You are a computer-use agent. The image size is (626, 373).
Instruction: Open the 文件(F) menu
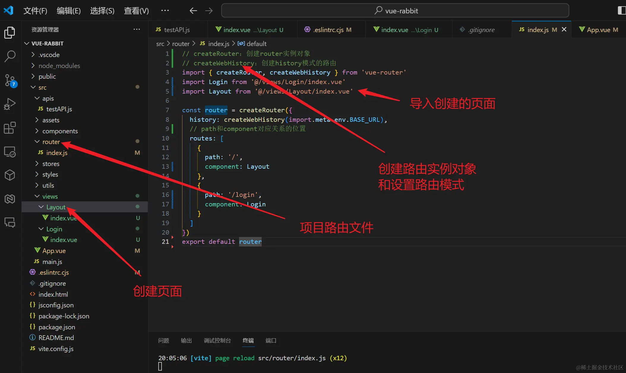(x=35, y=11)
